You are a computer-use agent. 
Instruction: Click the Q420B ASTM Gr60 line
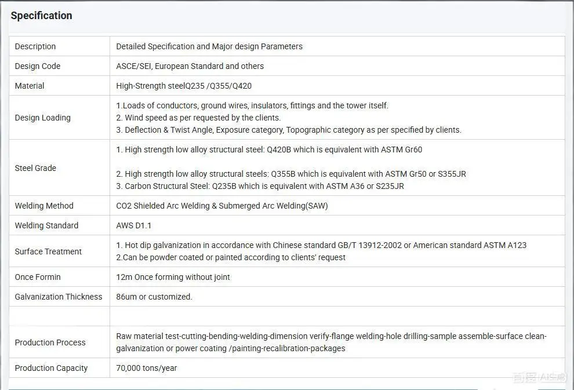tap(269, 150)
